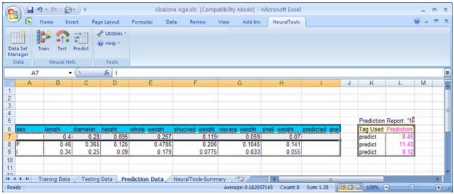454x194 pixels.
Task: Switch to the Insert ribbon tab
Action: pyautogui.click(x=72, y=22)
